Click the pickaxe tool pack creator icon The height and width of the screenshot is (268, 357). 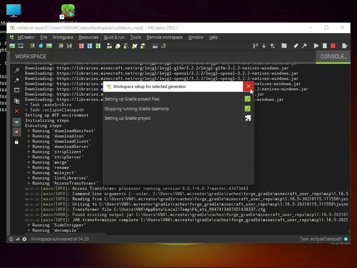pyautogui.click(x=126, y=46)
